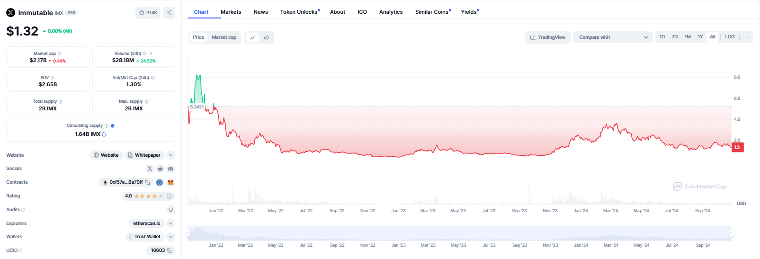Set the chart range to 1M

click(688, 37)
